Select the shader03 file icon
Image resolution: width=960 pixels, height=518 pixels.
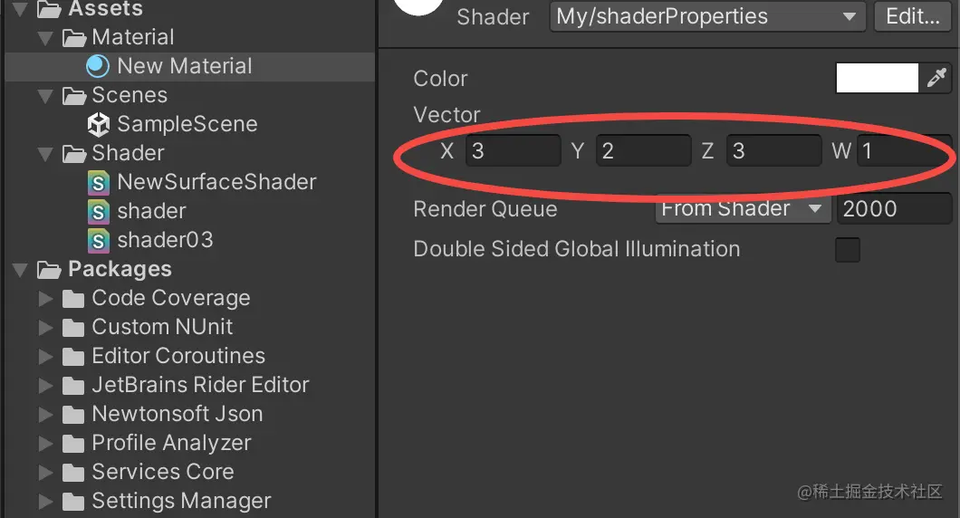coord(98,240)
